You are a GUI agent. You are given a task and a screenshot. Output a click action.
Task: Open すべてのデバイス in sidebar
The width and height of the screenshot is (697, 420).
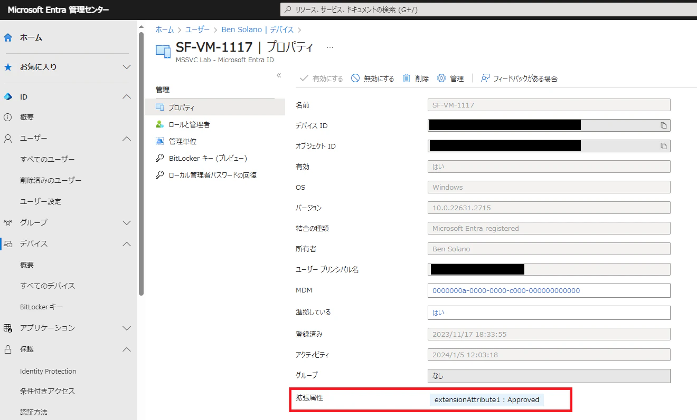coord(48,286)
